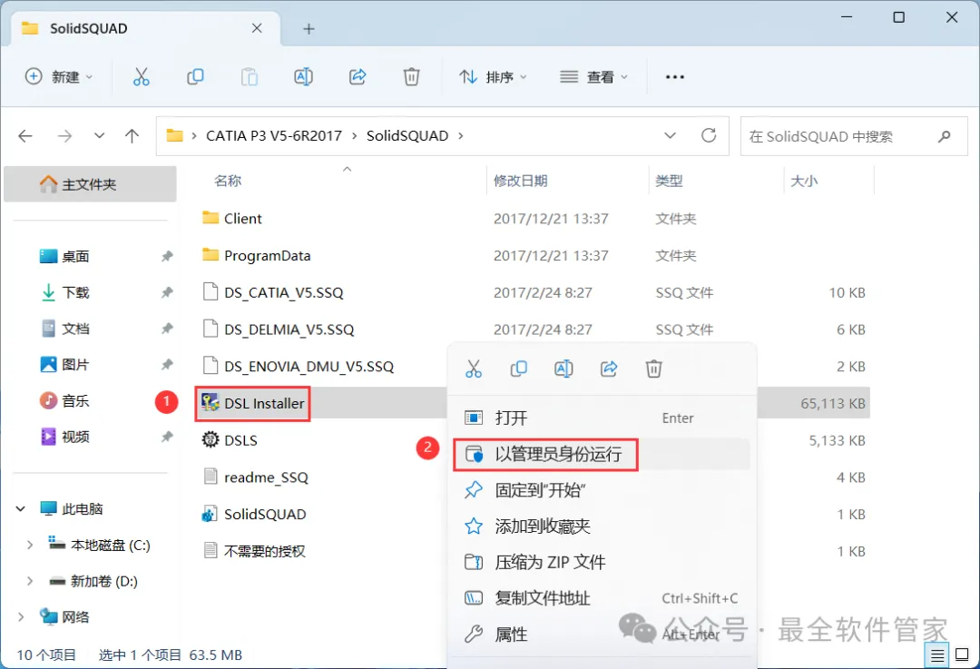Screen dimensions: 980x669
Task: Switch to large icons view in the status bar
Action: 963,654
